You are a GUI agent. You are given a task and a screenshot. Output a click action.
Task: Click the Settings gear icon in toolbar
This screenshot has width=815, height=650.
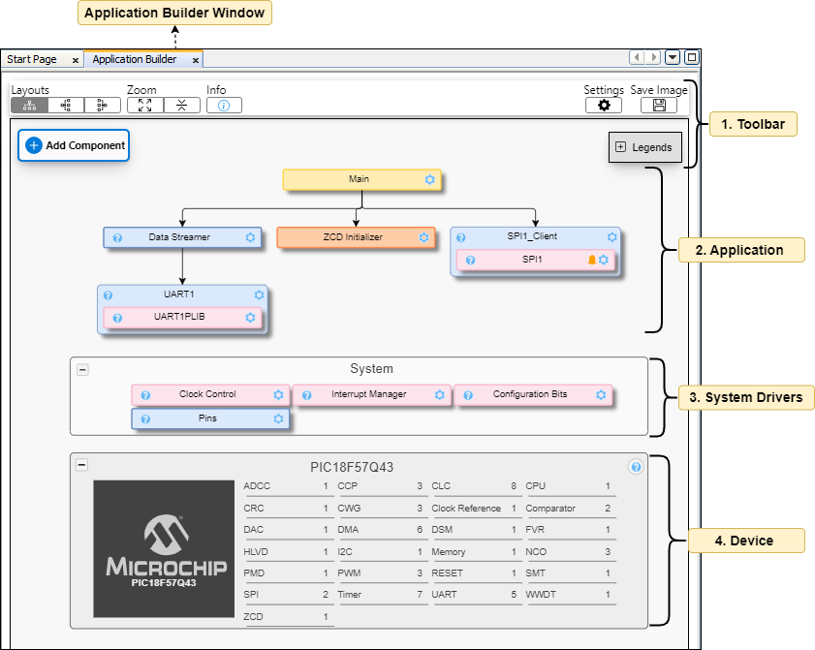[x=604, y=106]
